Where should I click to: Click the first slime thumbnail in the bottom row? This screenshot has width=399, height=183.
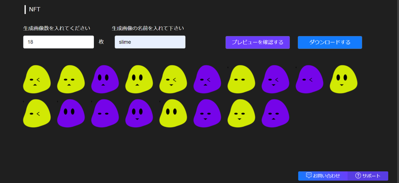pos(36,113)
